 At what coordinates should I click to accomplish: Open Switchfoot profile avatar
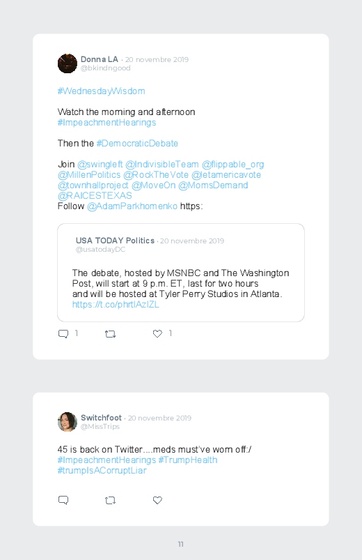click(68, 422)
